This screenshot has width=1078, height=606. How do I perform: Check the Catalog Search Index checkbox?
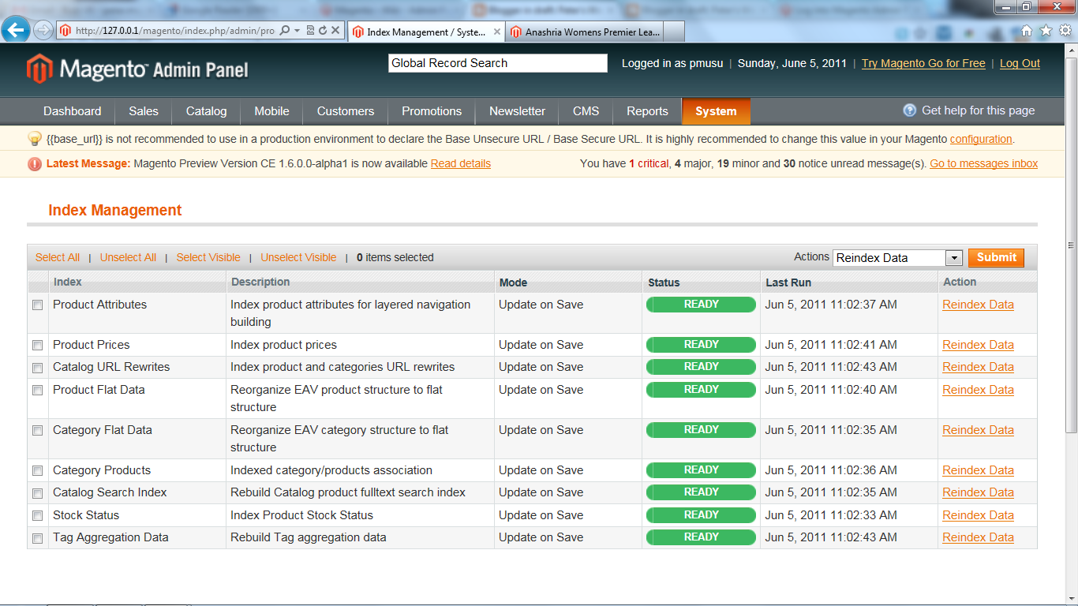[x=37, y=493]
